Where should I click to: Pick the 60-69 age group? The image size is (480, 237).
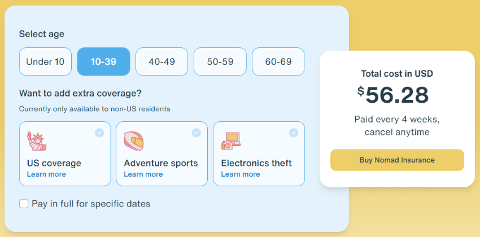point(278,62)
